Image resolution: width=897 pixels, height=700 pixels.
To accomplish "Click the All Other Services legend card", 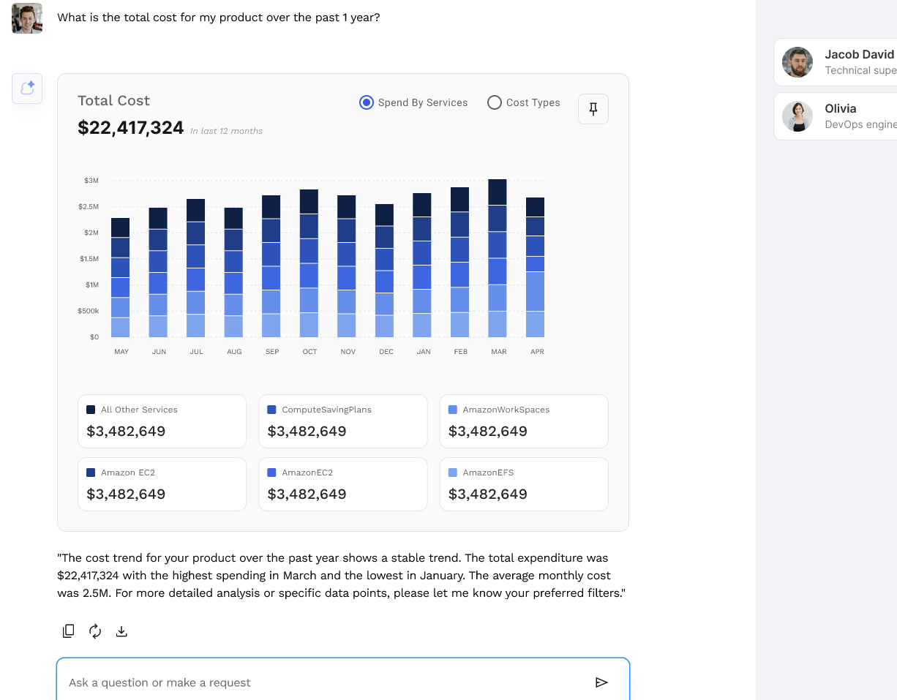I will [162, 421].
